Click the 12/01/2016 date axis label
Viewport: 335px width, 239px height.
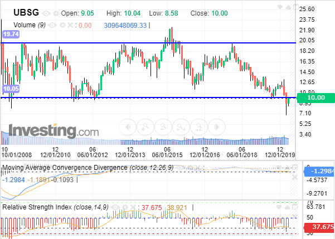click(x=205, y=155)
